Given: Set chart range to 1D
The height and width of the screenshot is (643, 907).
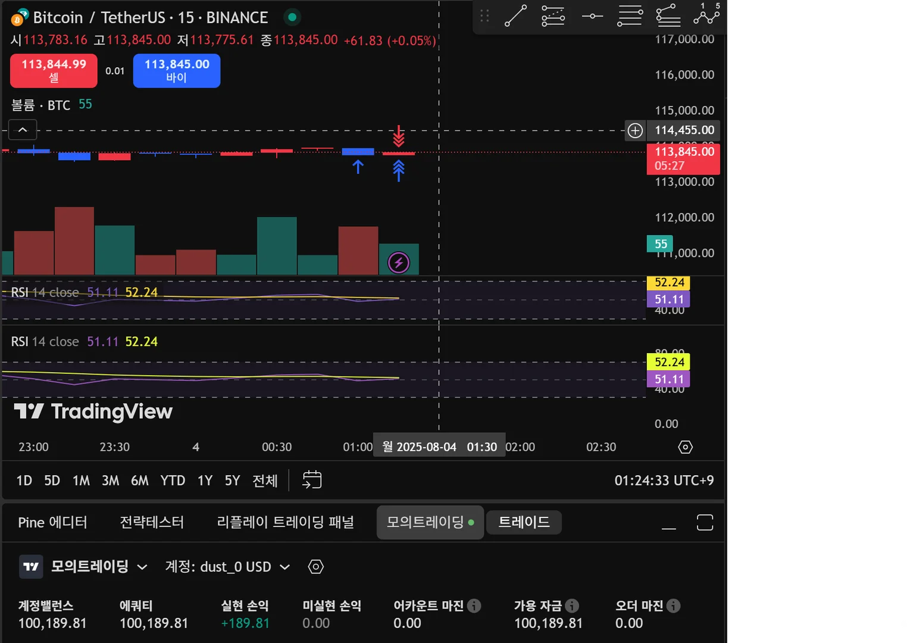Looking at the screenshot, I should click(24, 480).
